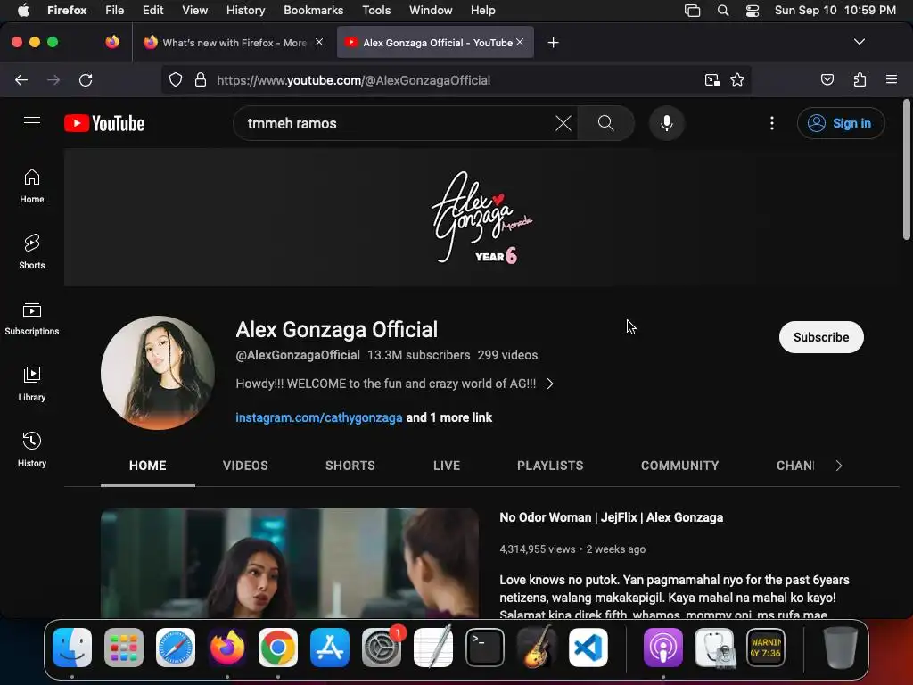
Task: View site security lock info
Action: coord(201,79)
